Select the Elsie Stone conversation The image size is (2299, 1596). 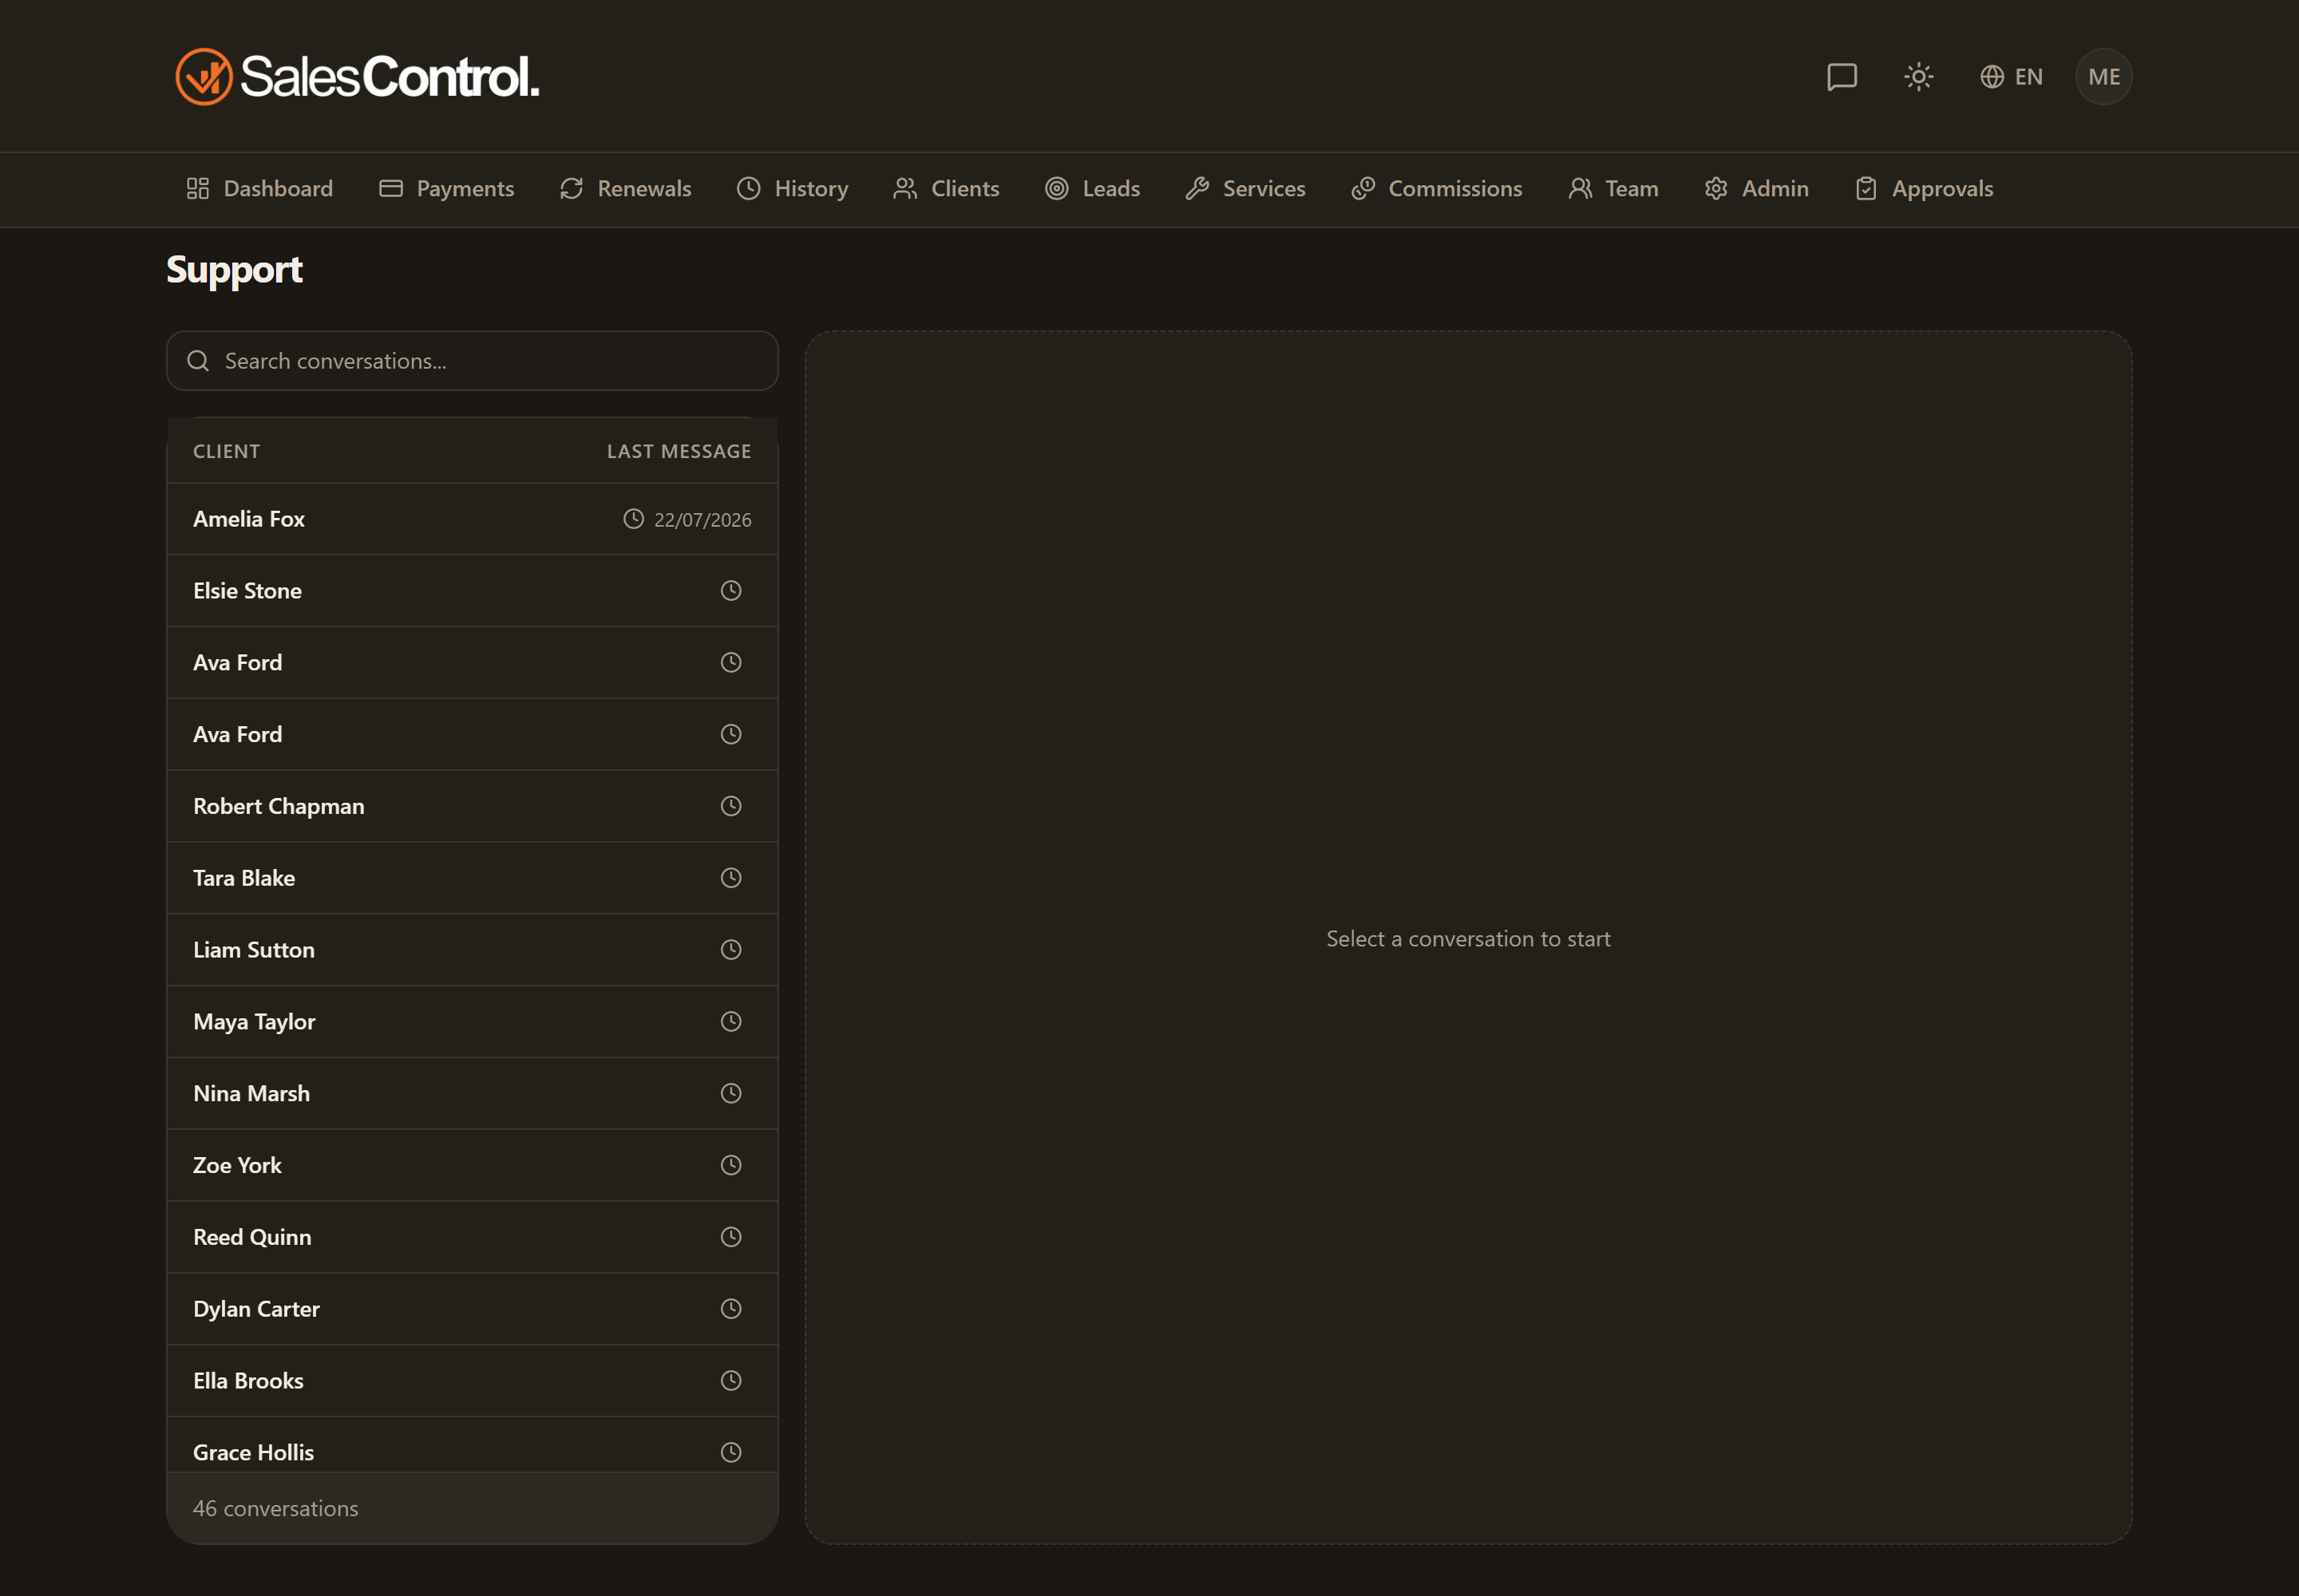(473, 591)
